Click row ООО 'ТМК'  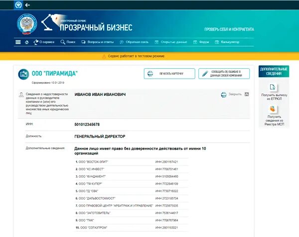[131, 220]
